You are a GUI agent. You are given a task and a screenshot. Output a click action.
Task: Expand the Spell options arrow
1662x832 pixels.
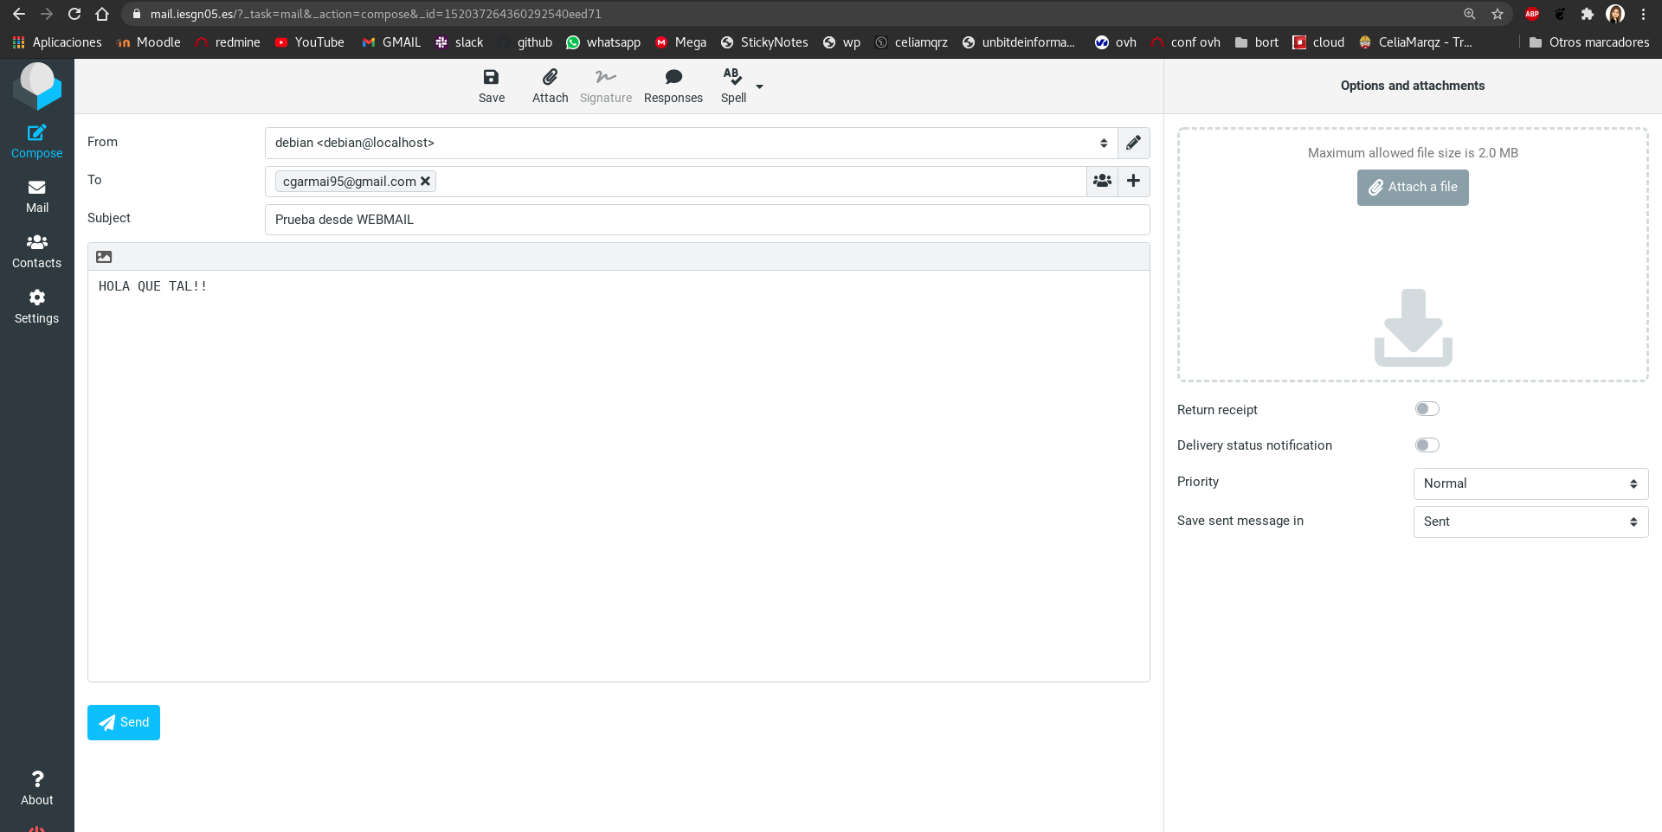(759, 86)
